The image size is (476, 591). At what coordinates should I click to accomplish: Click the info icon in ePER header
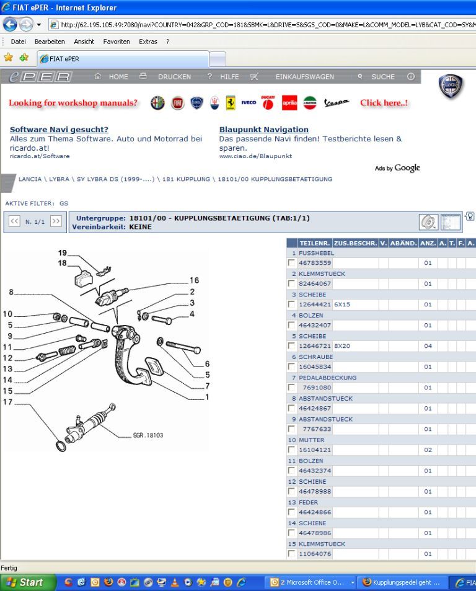click(410, 76)
